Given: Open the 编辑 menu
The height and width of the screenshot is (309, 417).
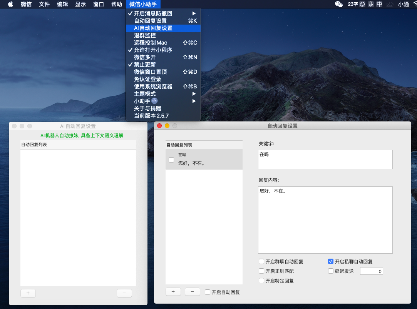Looking at the screenshot, I should click(x=62, y=4).
